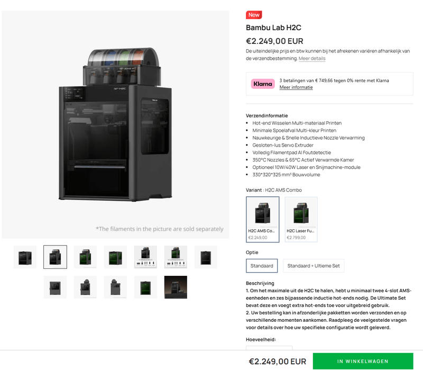The width and height of the screenshot is (423, 370).
Task: Open the fifth top-row thumbnail with accessories
Action: coord(145,257)
